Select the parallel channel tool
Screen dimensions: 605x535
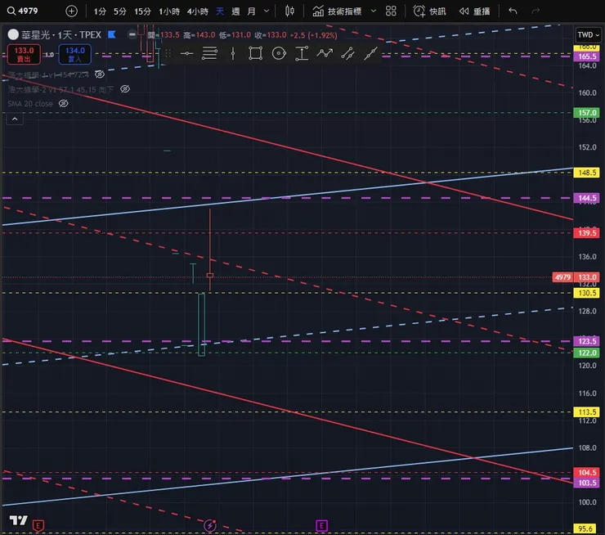(x=347, y=54)
